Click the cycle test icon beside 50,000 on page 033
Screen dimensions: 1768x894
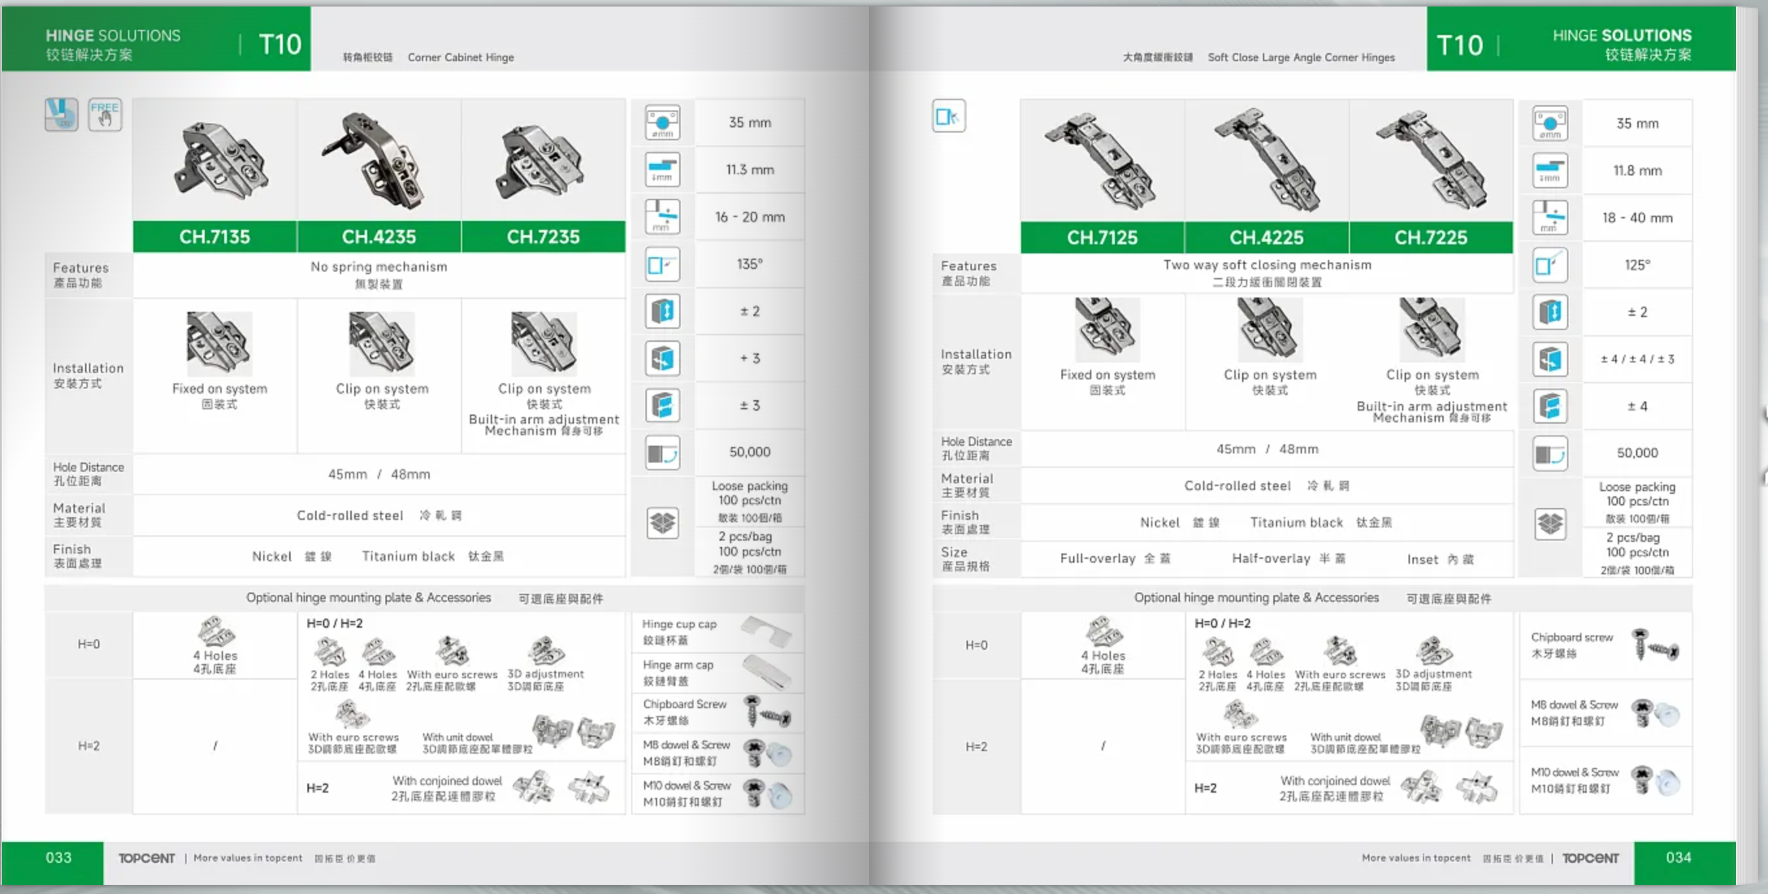click(x=662, y=453)
